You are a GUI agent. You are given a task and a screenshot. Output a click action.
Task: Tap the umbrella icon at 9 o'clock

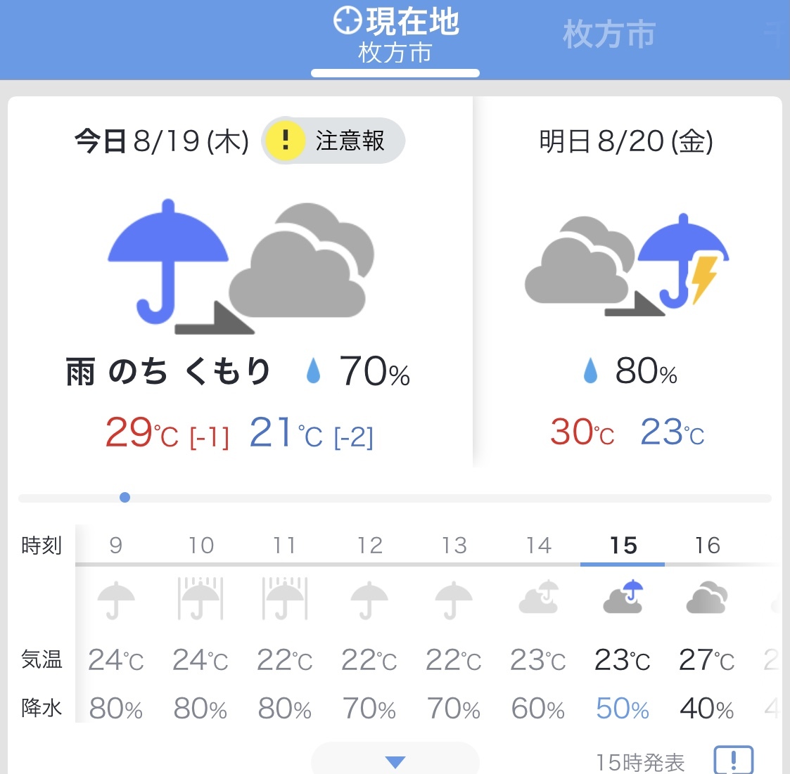(116, 600)
